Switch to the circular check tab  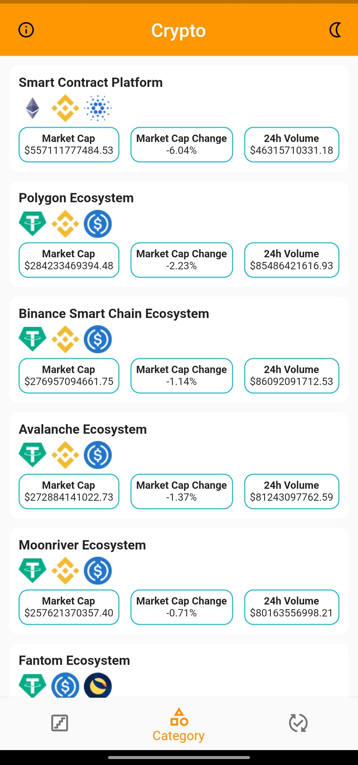click(298, 723)
